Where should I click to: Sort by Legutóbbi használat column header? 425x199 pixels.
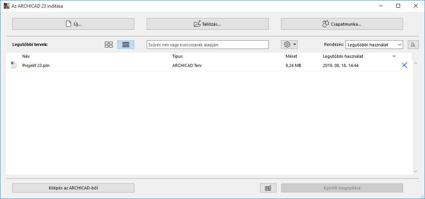tap(359, 56)
